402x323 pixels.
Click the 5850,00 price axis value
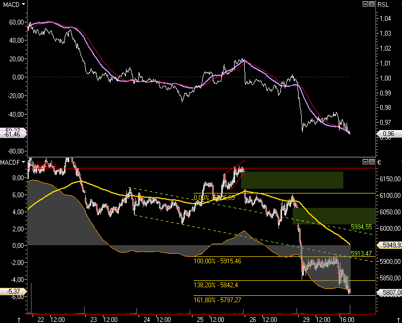click(x=390, y=278)
